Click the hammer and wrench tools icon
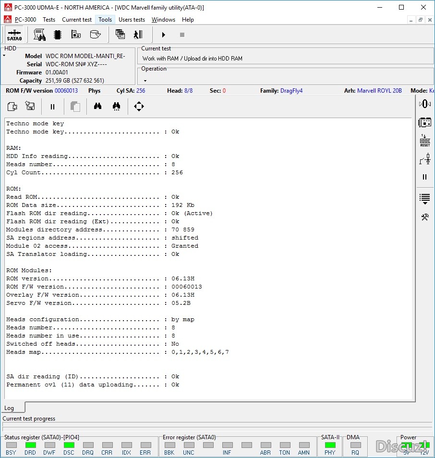The height and width of the screenshot is (458, 435). pos(424,217)
